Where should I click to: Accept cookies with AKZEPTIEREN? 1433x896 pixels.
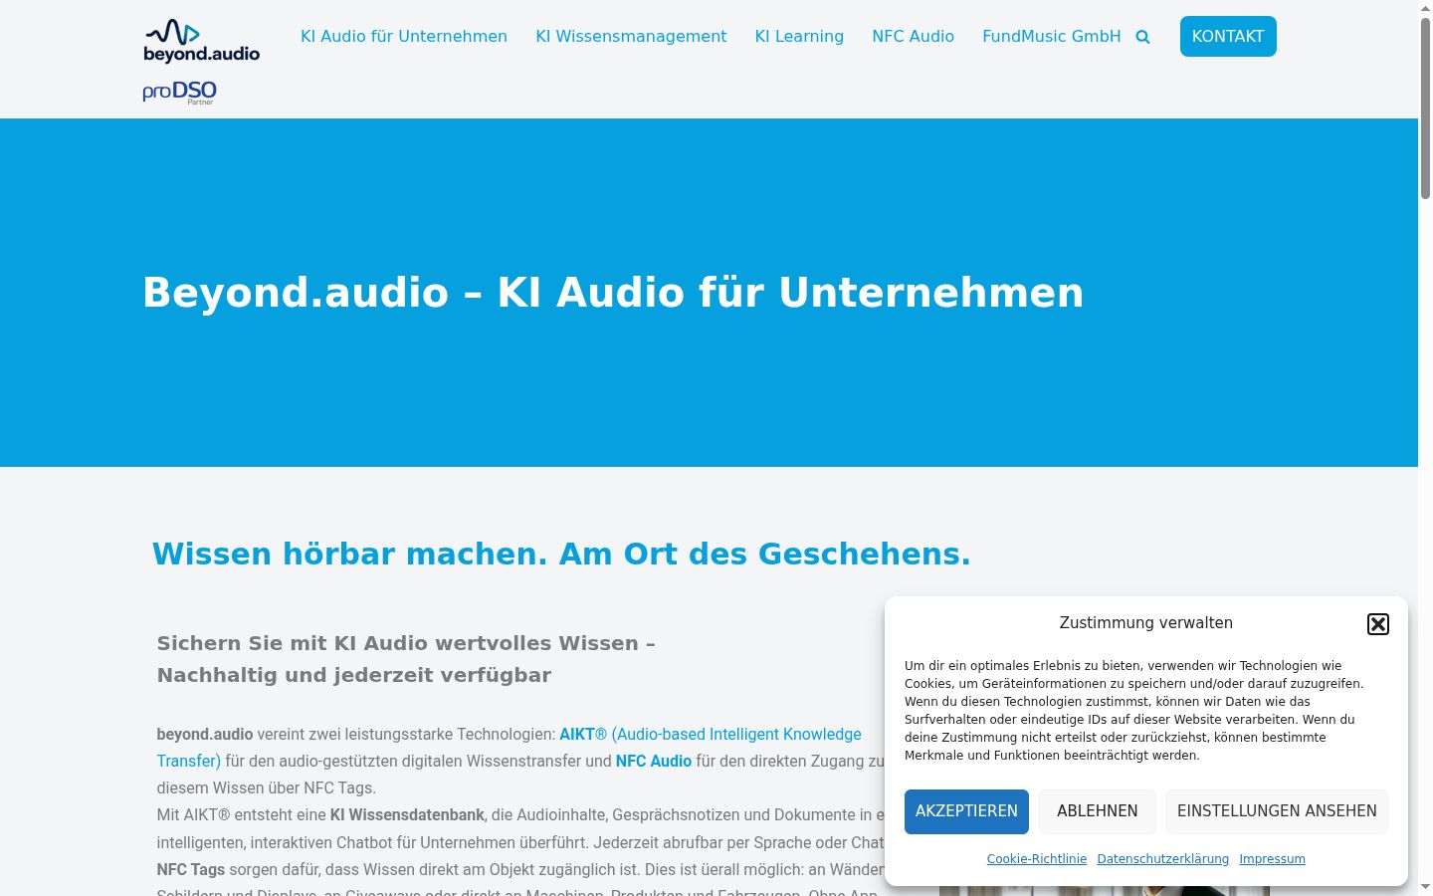[966, 811]
